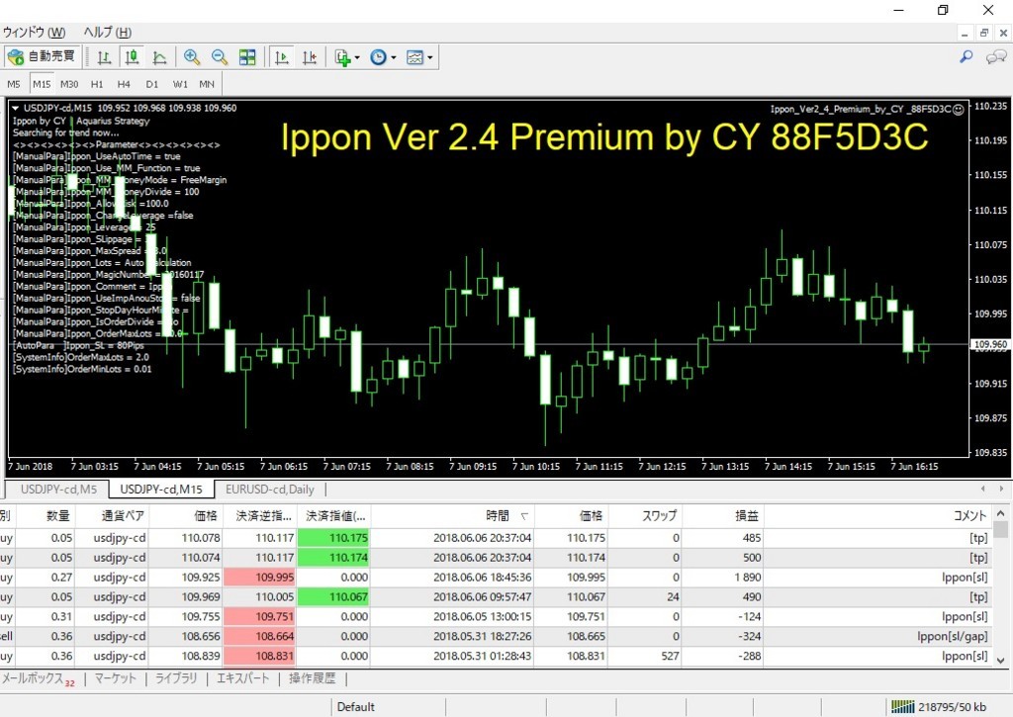1013x717 pixels.
Task: Switch to the EURUSD-cd,Daily chart tab
Action: point(271,489)
